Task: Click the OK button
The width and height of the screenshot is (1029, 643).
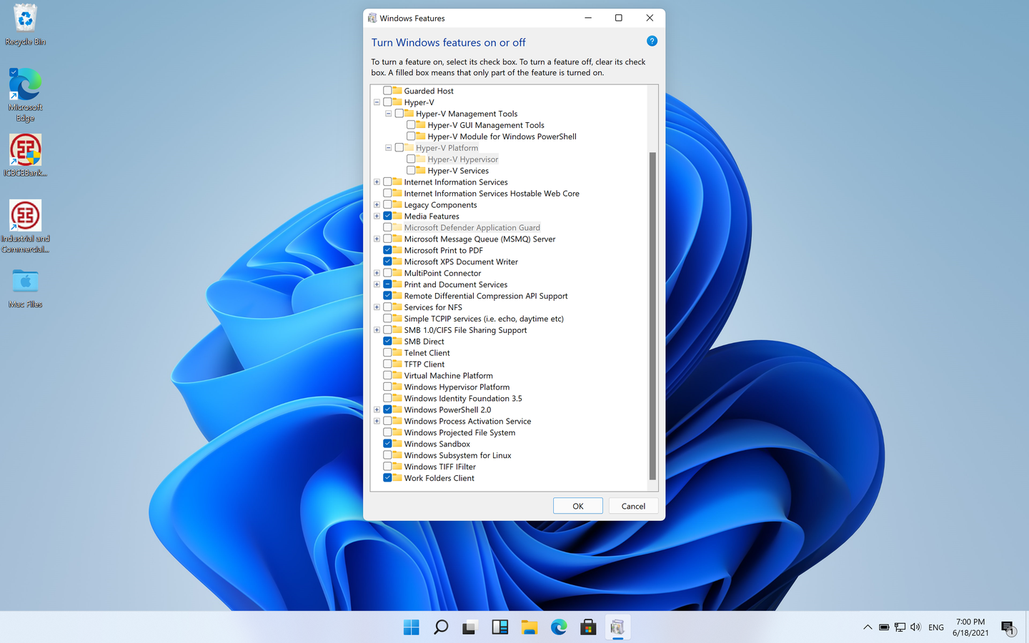Action: click(x=577, y=505)
